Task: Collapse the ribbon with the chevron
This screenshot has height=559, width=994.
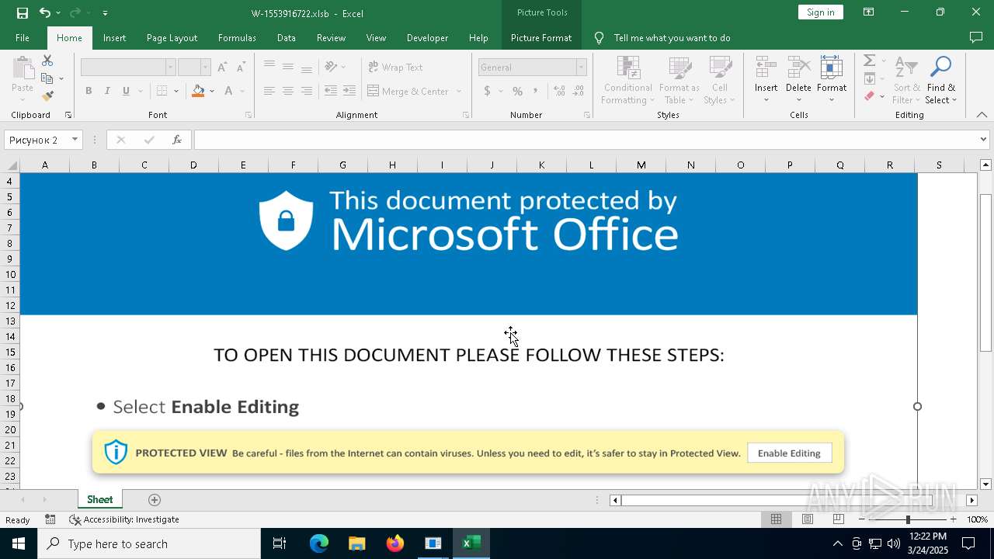Action: 982,115
